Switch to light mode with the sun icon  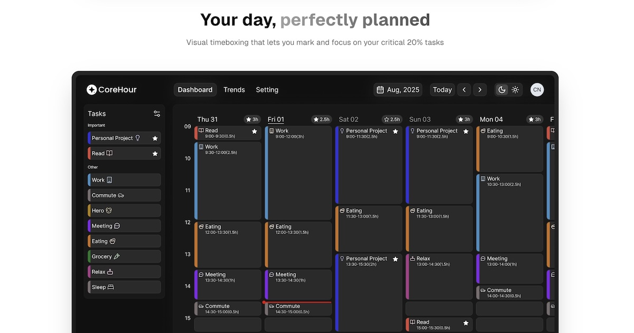coord(515,89)
